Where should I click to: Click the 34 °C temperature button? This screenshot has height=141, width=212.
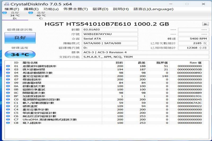tap(20, 55)
